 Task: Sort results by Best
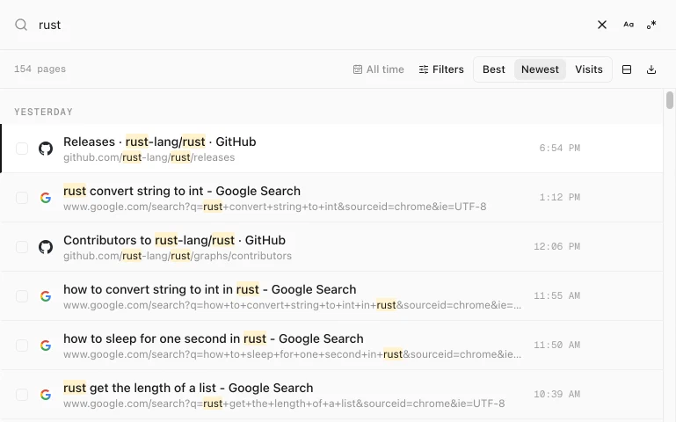tap(494, 69)
